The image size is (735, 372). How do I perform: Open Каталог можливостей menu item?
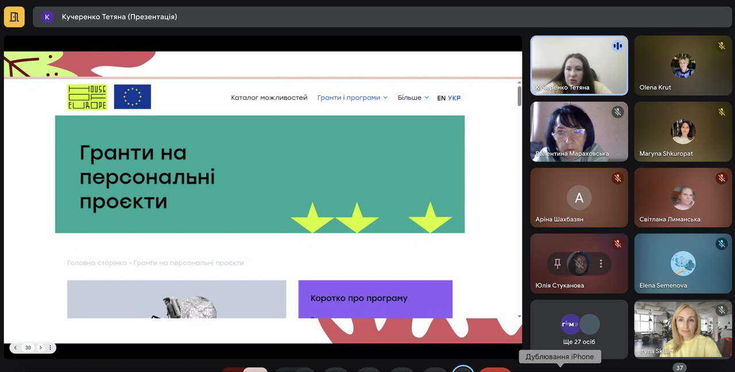[269, 98]
